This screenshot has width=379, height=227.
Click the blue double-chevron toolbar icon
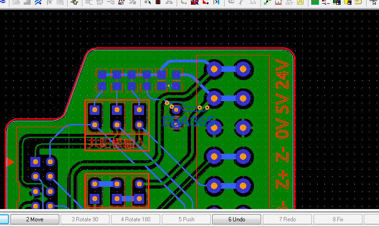pos(2,2)
